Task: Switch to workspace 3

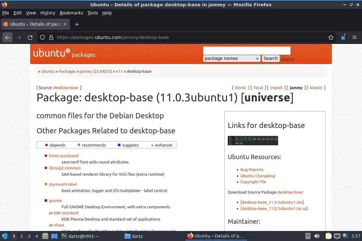Action: point(29,236)
